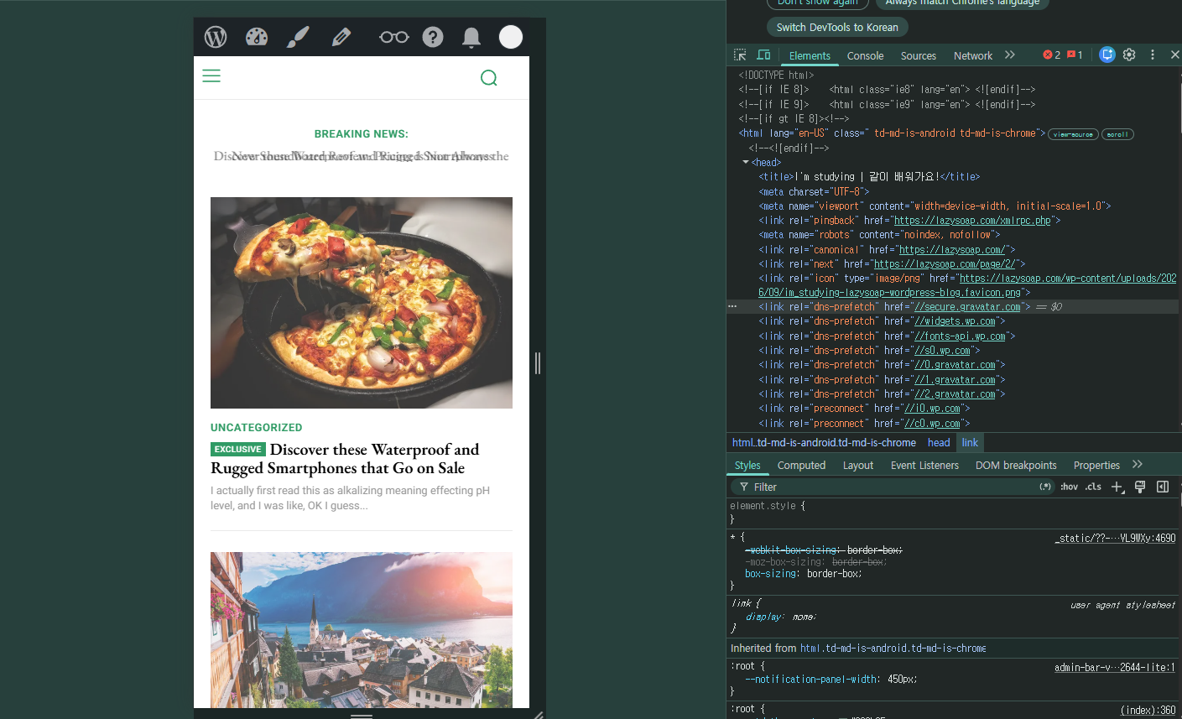Toggle the rendering emulations paintbrush
The width and height of the screenshot is (1182, 719).
tap(1140, 487)
